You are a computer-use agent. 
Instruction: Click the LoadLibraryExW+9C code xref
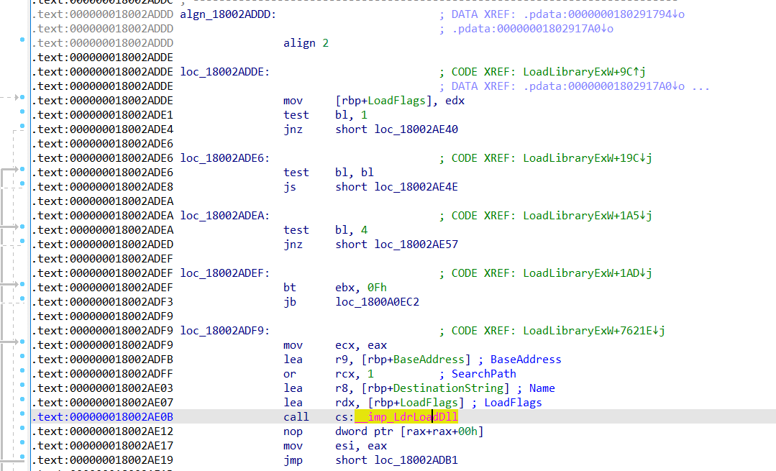[584, 72]
